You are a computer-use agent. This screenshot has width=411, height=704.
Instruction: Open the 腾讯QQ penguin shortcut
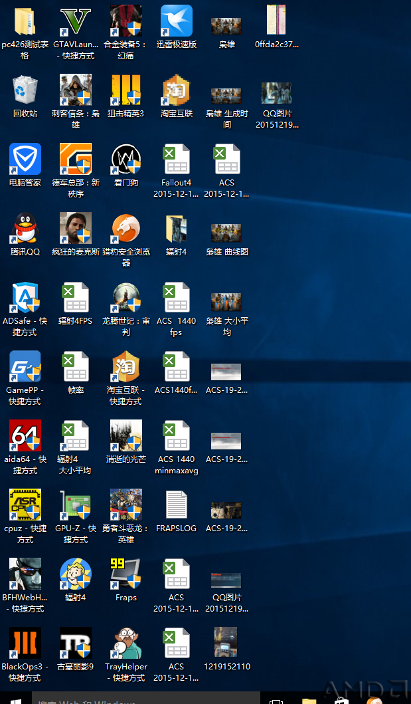click(x=25, y=228)
